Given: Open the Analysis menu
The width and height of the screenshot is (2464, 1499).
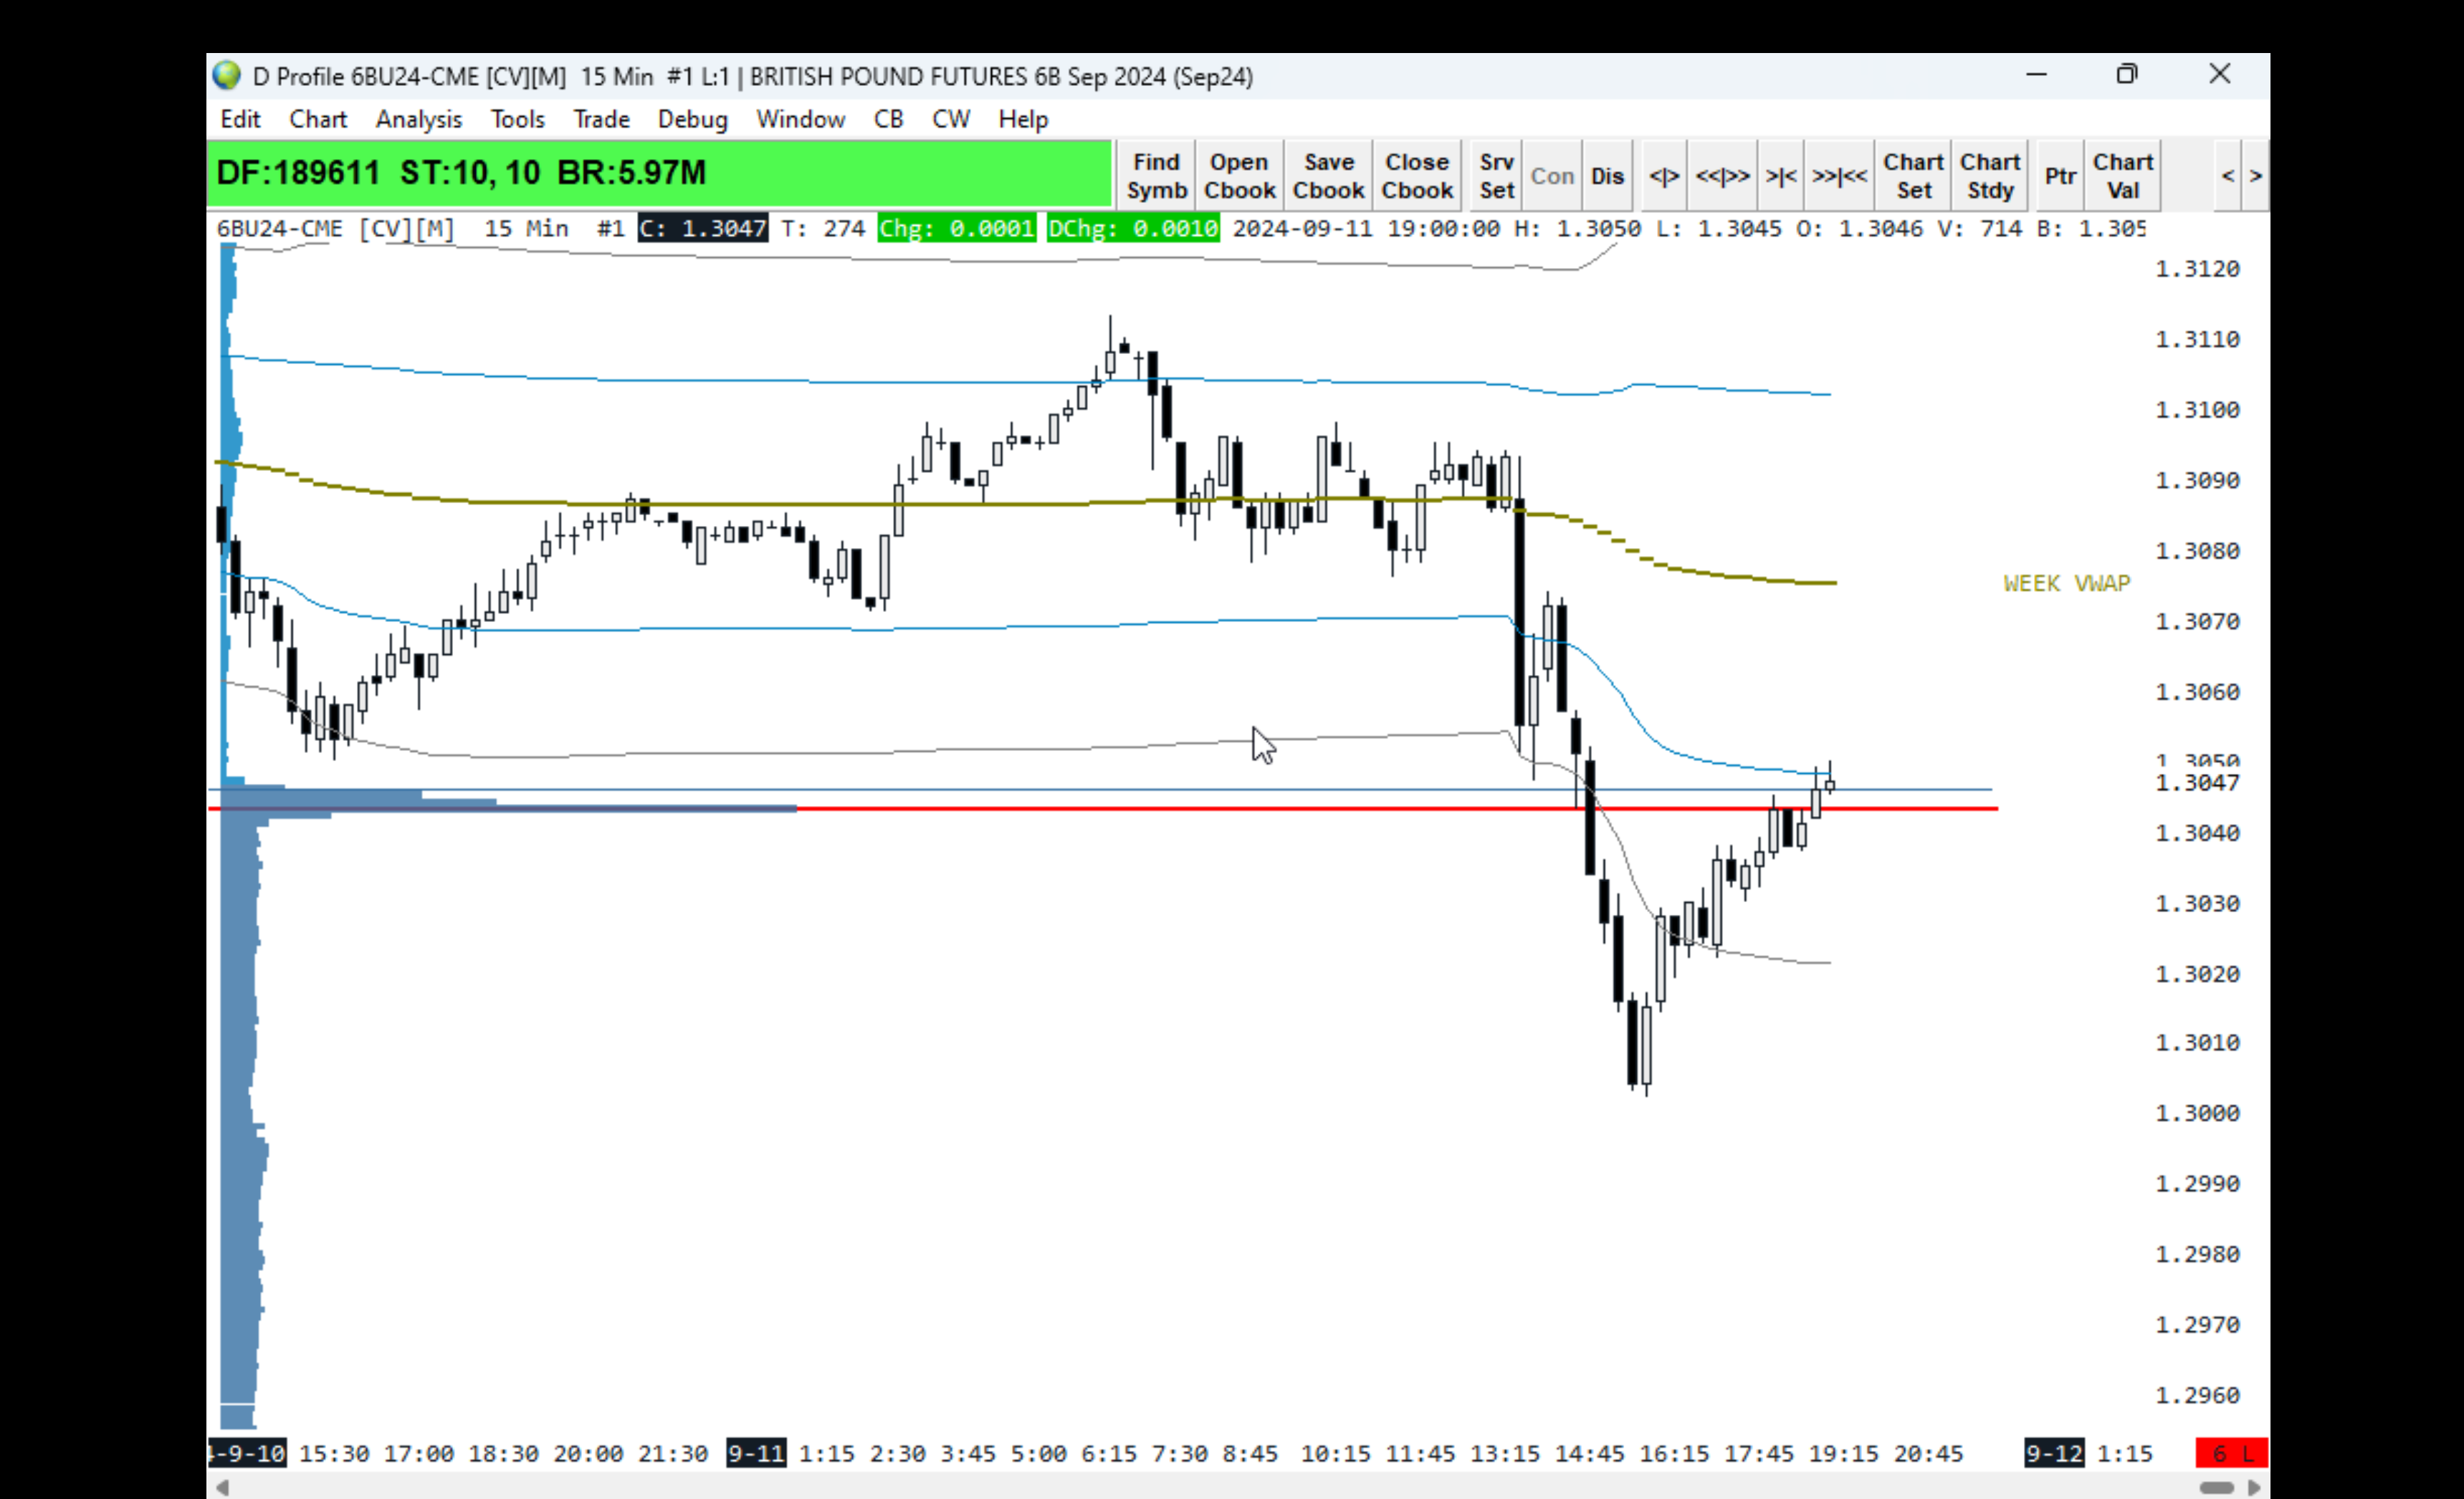Looking at the screenshot, I should pyautogui.click(x=418, y=119).
